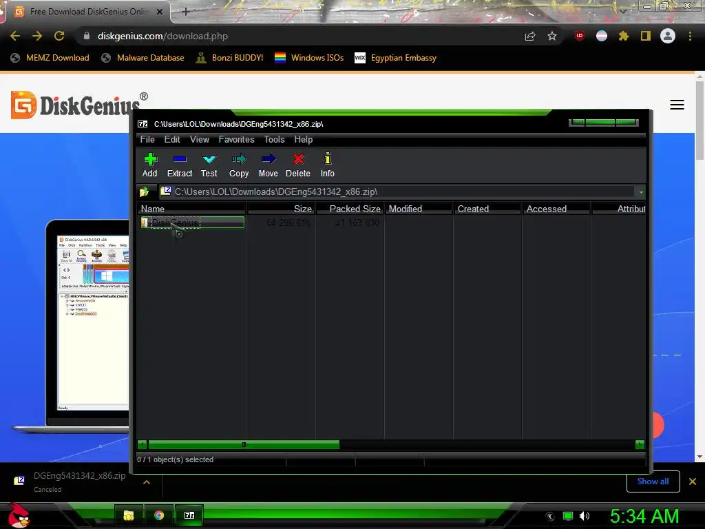
Task: Click the 7-Zip horizontal scrollbar right arrow
Action: click(640, 445)
